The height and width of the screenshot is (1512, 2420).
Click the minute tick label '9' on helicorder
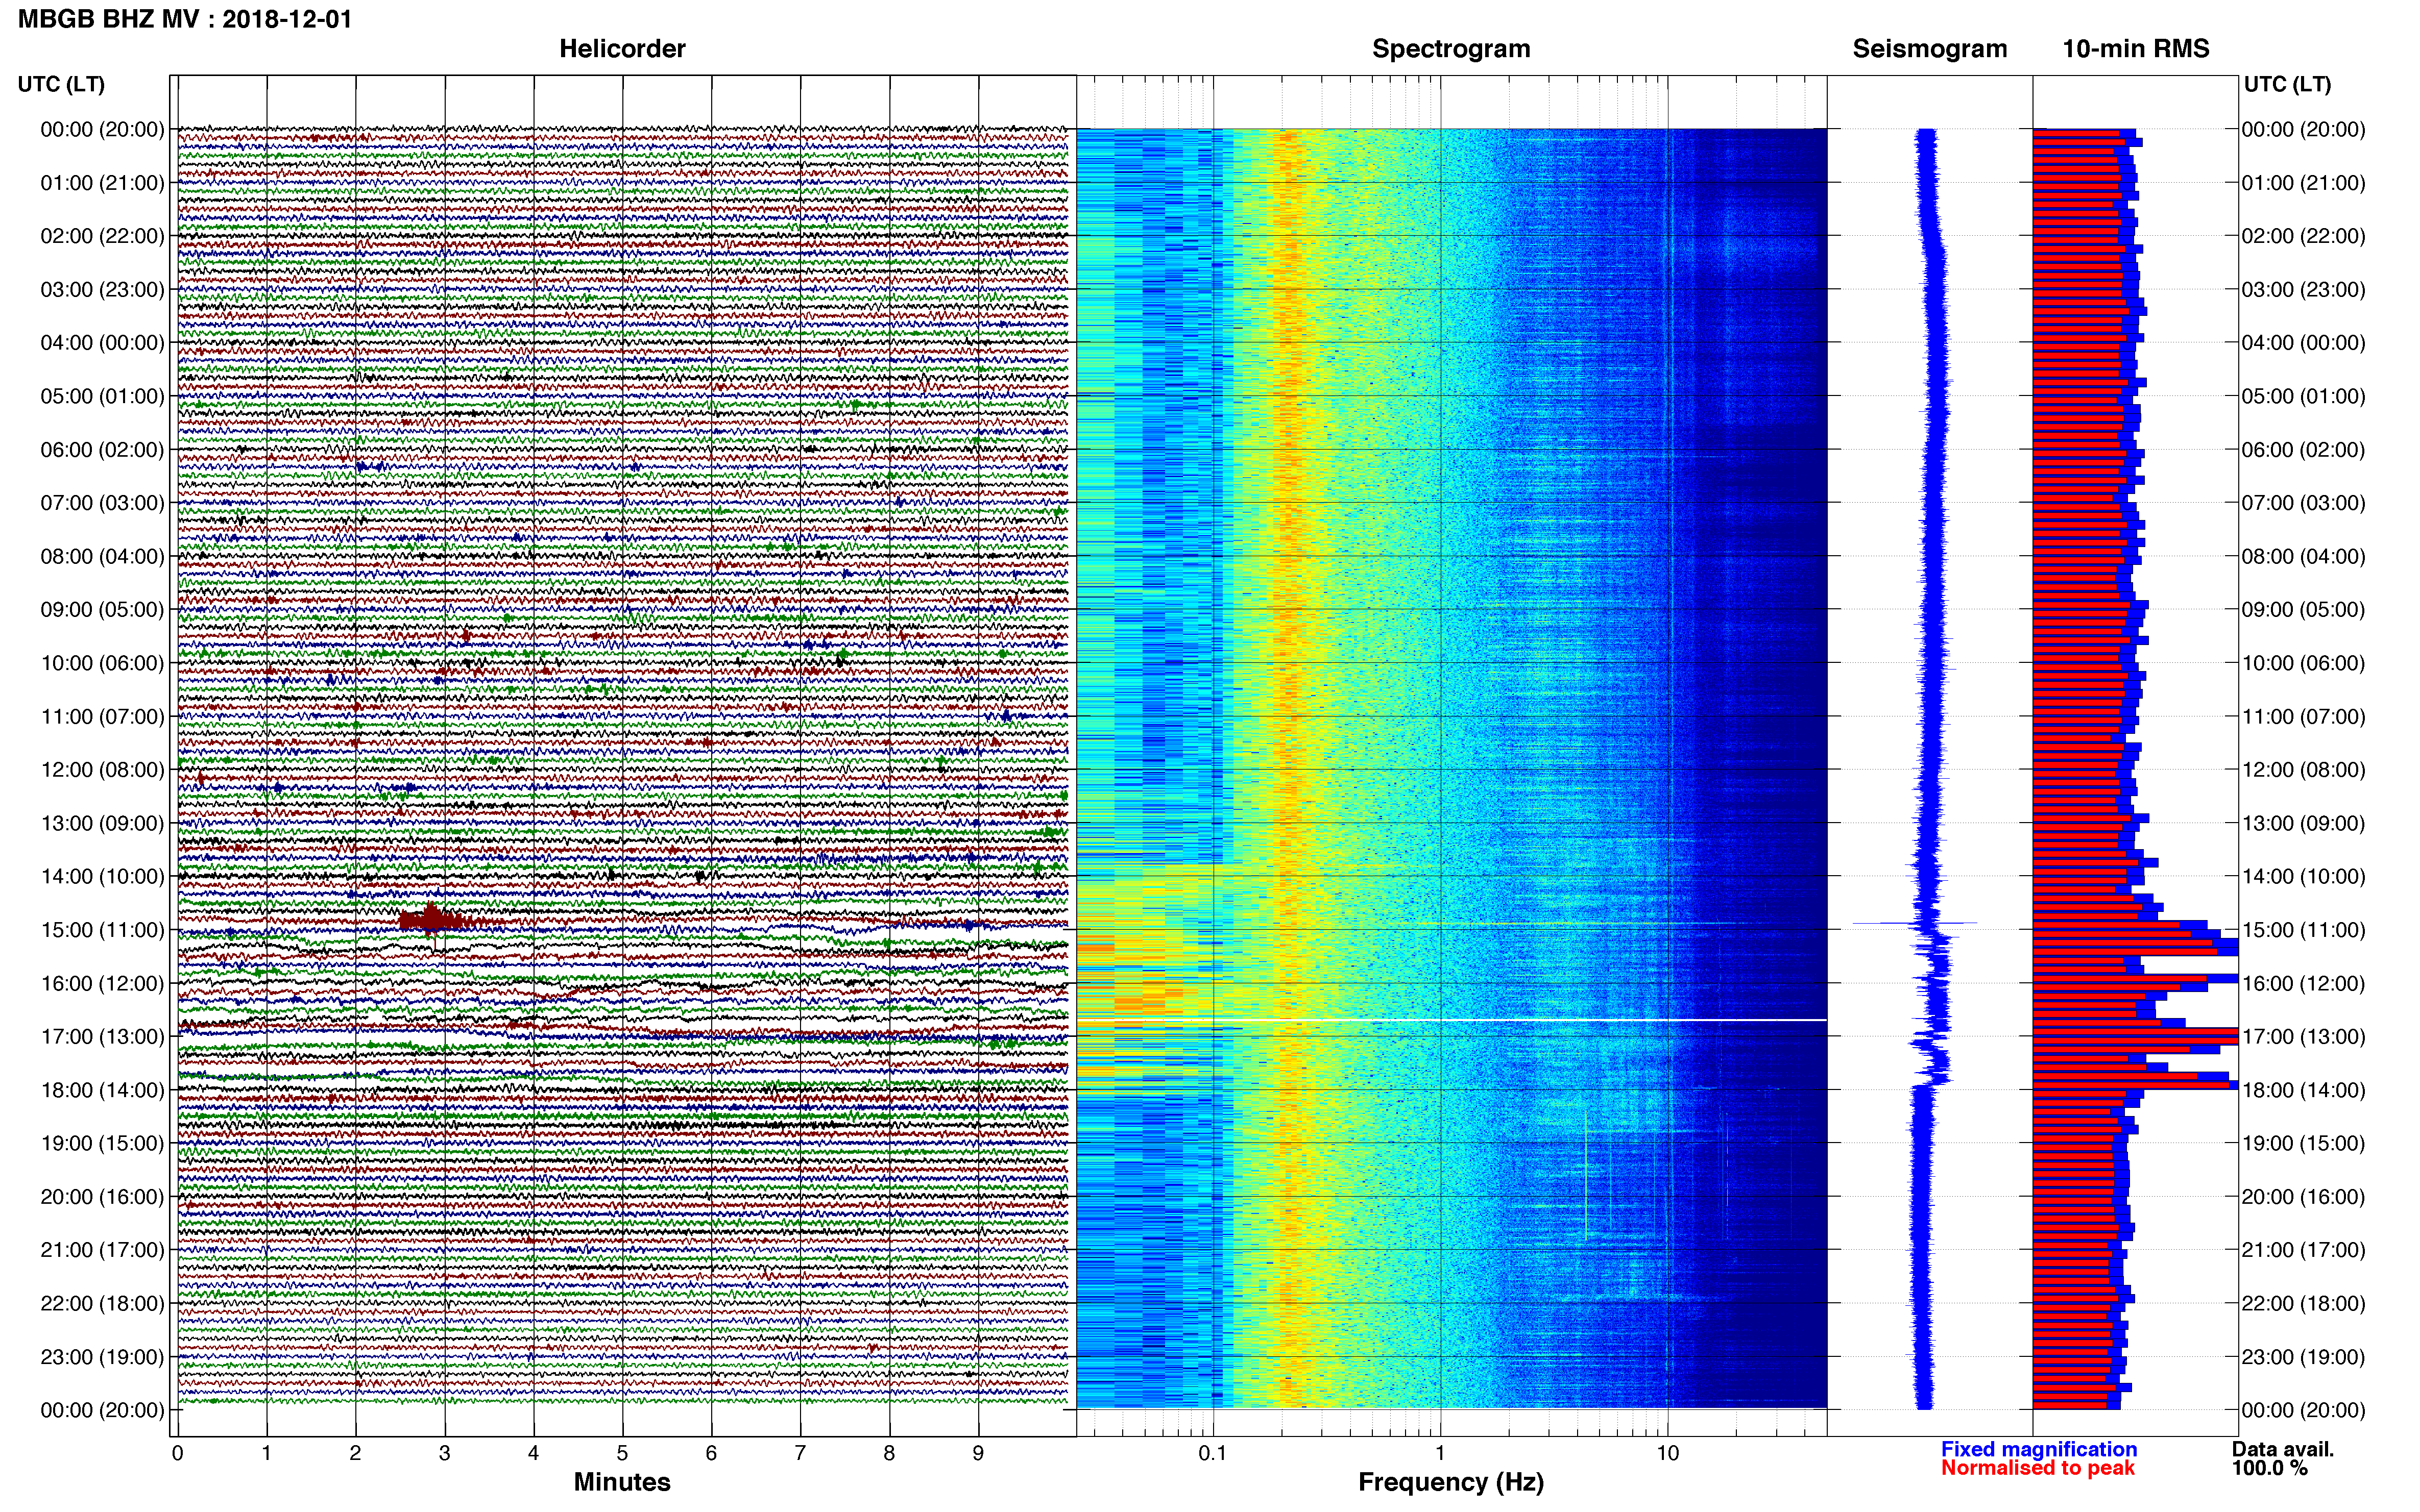point(978,1453)
